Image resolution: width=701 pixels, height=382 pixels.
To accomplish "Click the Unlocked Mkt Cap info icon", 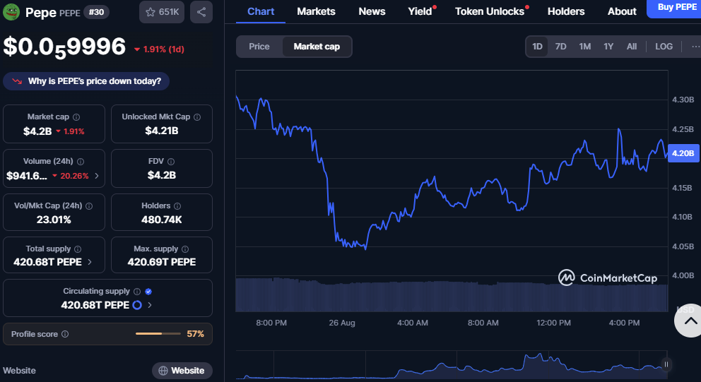I will tap(197, 117).
